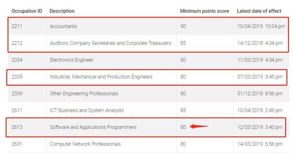Screen dimensions: 293x156
Task: Select the Accountants row description
Action: coord(63,26)
